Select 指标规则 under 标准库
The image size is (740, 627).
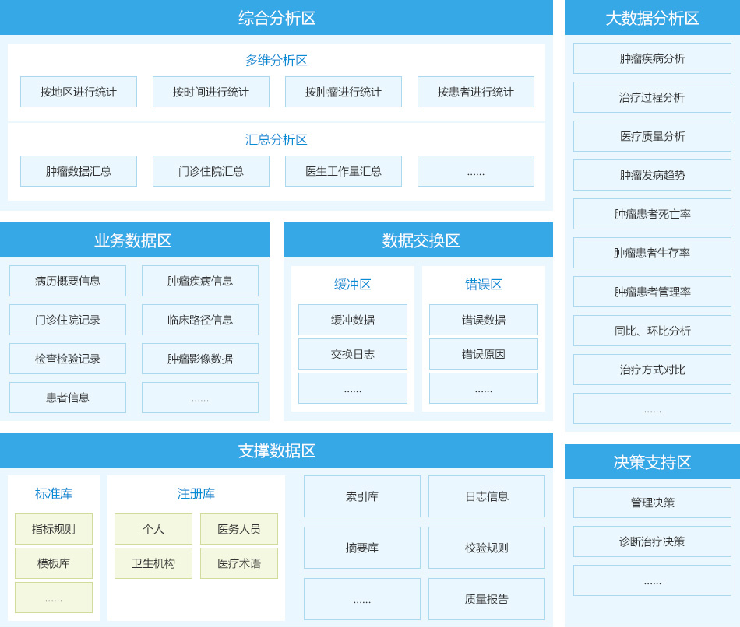tap(53, 529)
